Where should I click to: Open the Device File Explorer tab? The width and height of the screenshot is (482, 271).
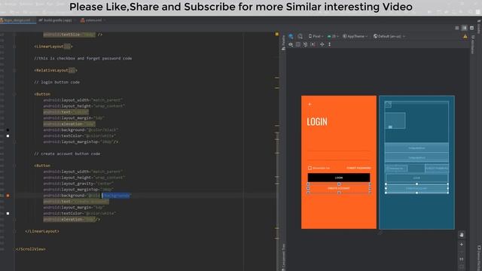pyautogui.click(x=479, y=257)
